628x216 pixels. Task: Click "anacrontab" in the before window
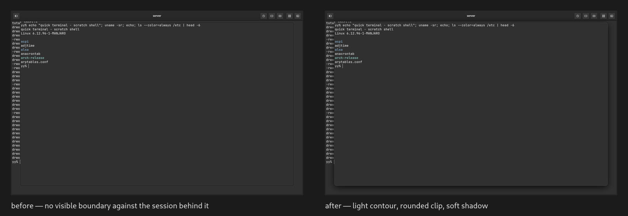30,54
